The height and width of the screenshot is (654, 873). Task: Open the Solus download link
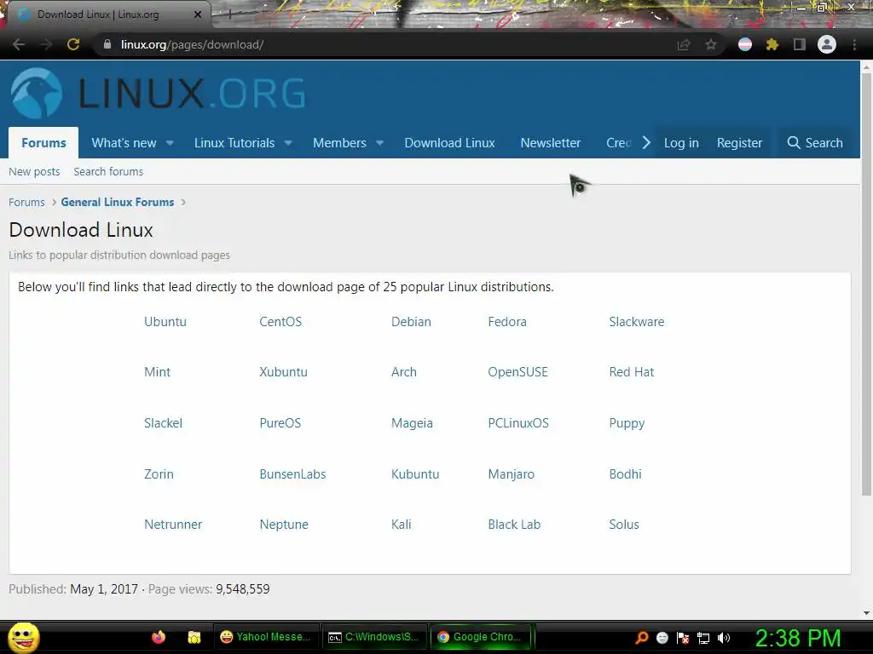(623, 525)
